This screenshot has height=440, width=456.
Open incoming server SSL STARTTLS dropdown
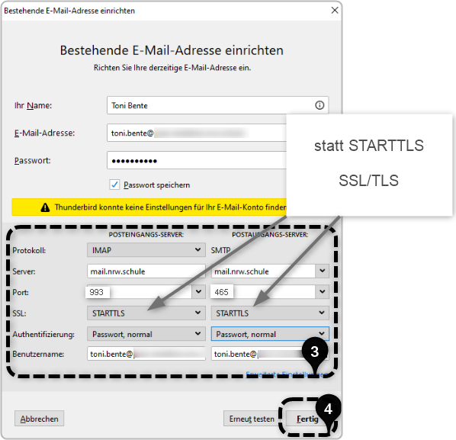point(146,313)
